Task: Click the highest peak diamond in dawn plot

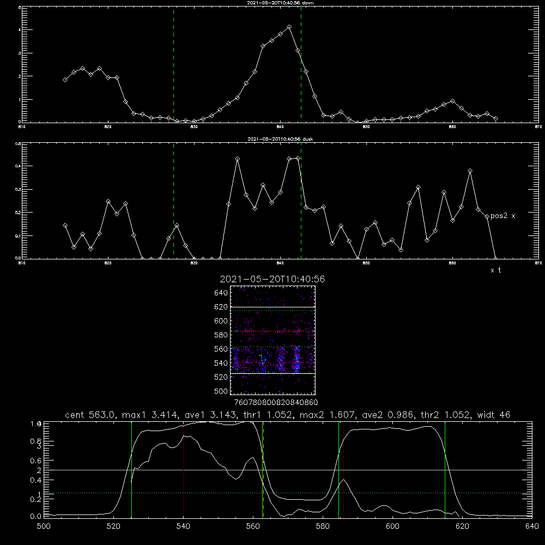Action: coord(289,27)
